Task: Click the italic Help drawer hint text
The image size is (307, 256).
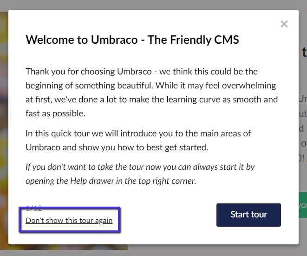Action: [x=140, y=174]
